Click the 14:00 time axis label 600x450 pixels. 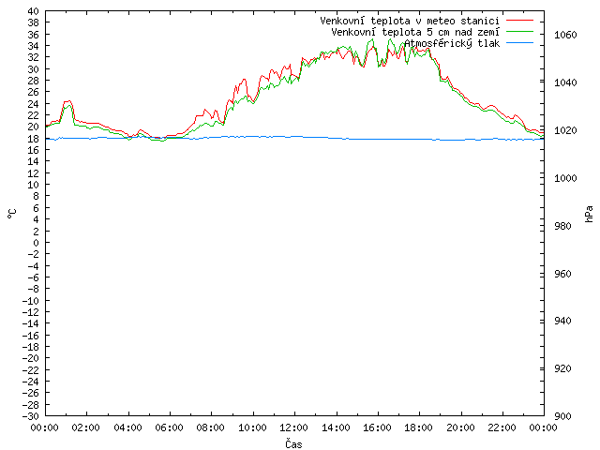pos(336,427)
